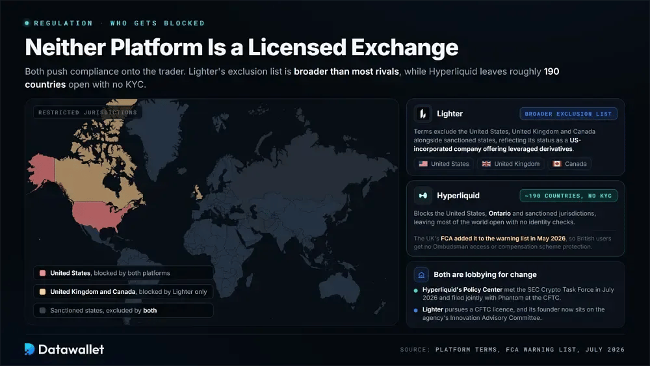The width and height of the screenshot is (650, 366).
Task: Click the red United States legend swatch
Action: pos(42,273)
